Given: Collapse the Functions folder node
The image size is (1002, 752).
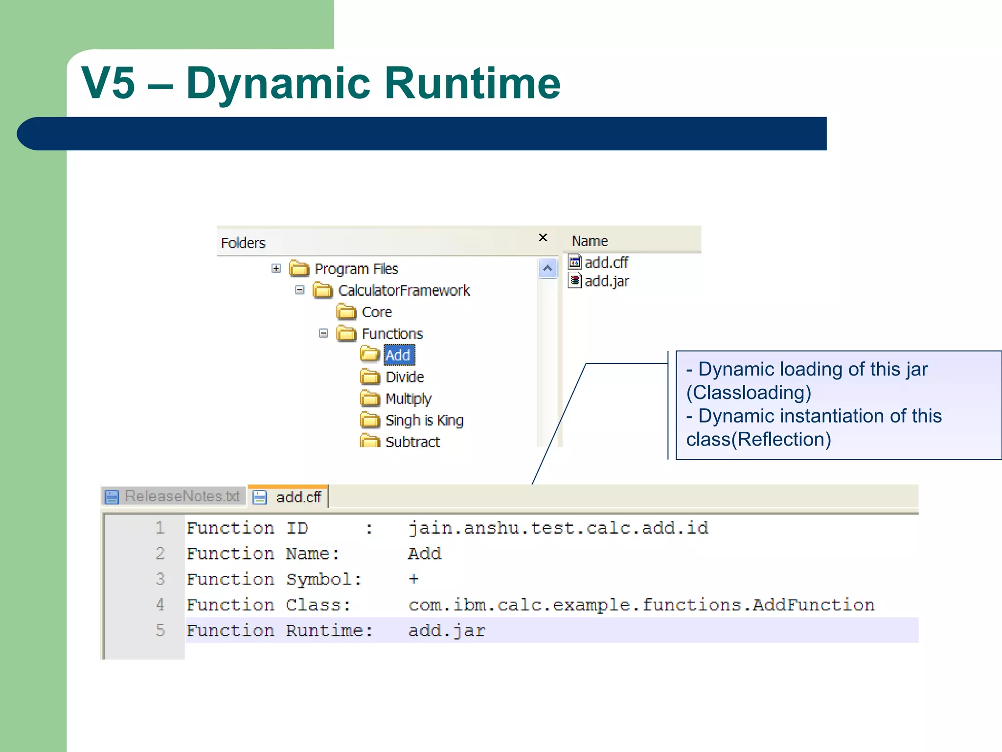Looking at the screenshot, I should 323,333.
